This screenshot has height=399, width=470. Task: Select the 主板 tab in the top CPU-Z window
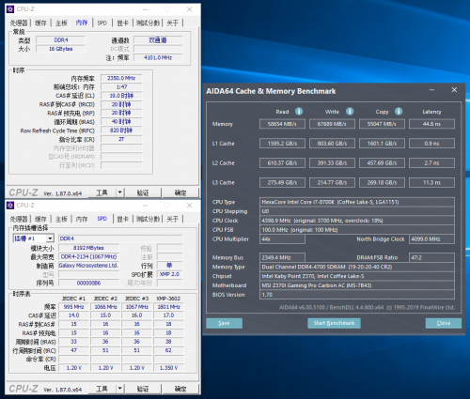pyautogui.click(x=61, y=23)
